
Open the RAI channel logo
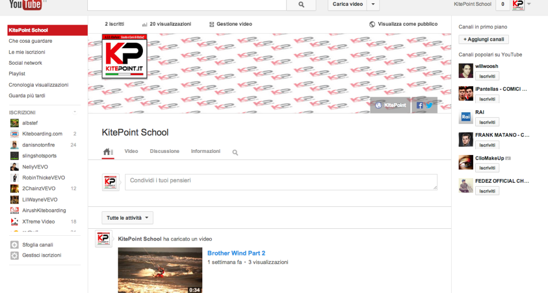click(x=466, y=117)
